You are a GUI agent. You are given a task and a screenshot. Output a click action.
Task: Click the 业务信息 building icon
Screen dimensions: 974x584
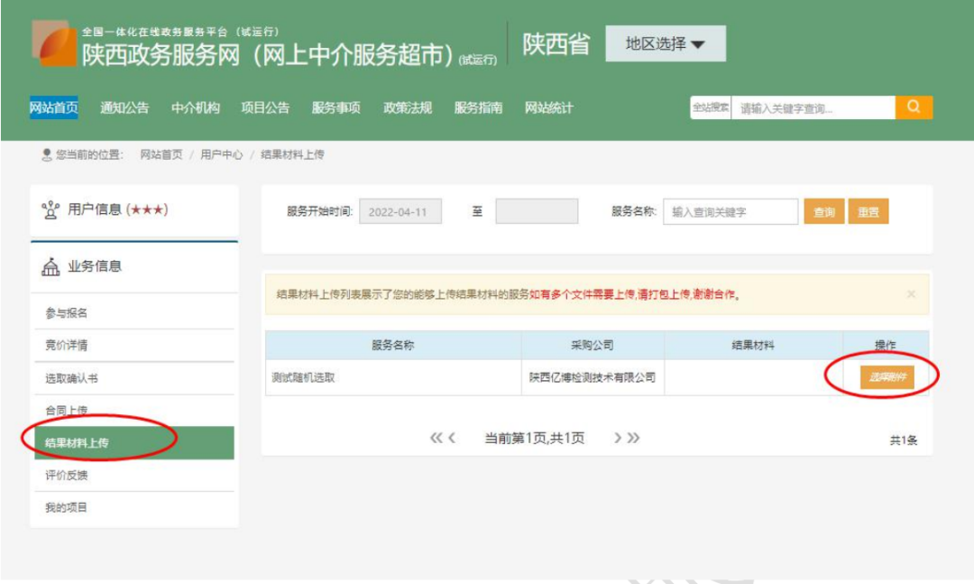click(51, 267)
